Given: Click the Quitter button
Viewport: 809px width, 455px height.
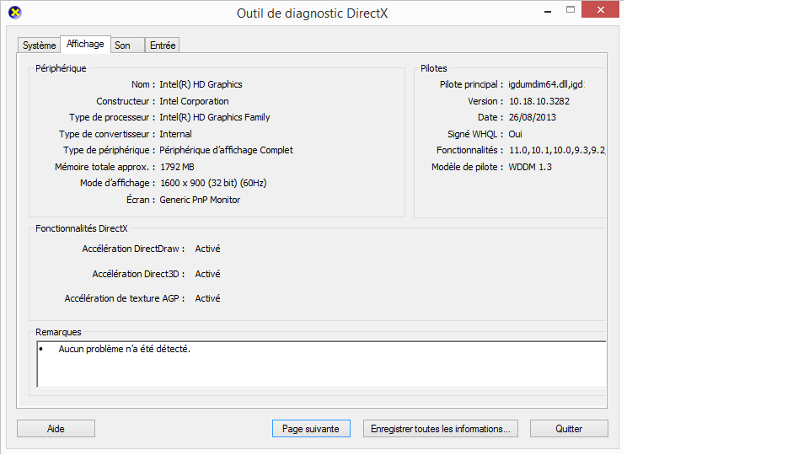Looking at the screenshot, I should coord(569,429).
